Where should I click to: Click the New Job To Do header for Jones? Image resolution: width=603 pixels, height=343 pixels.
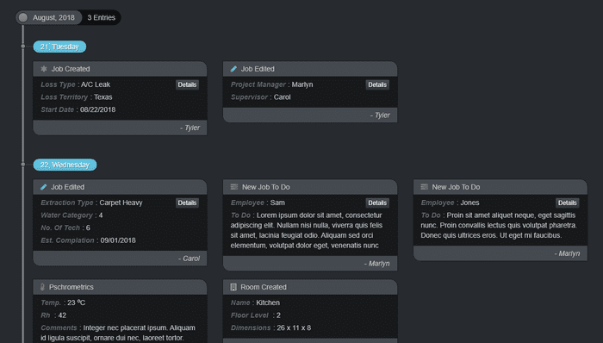pyautogui.click(x=500, y=187)
